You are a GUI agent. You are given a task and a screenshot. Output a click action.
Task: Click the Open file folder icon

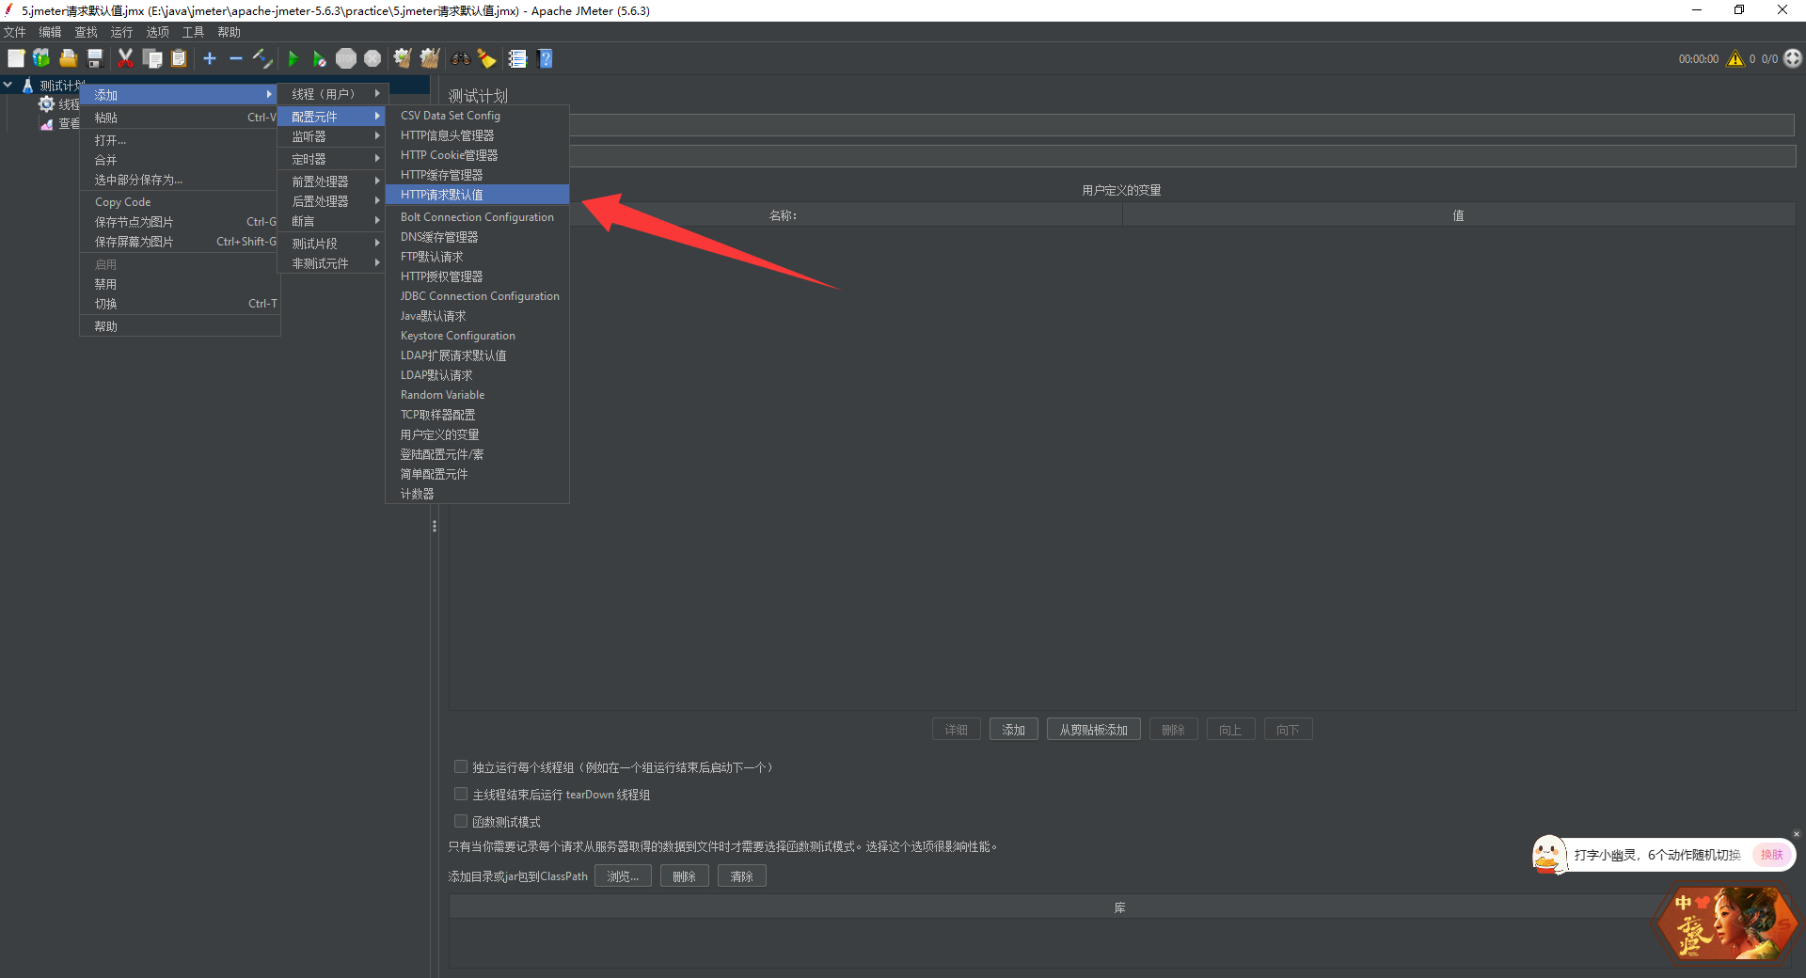coord(68,58)
